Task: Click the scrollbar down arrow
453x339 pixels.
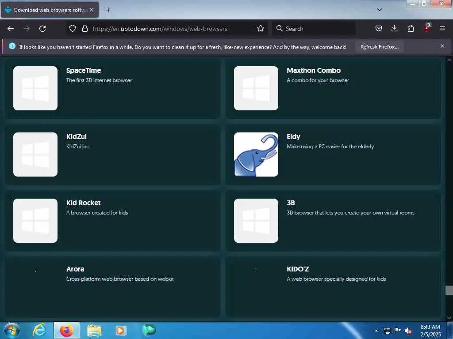Action: click(x=449, y=318)
